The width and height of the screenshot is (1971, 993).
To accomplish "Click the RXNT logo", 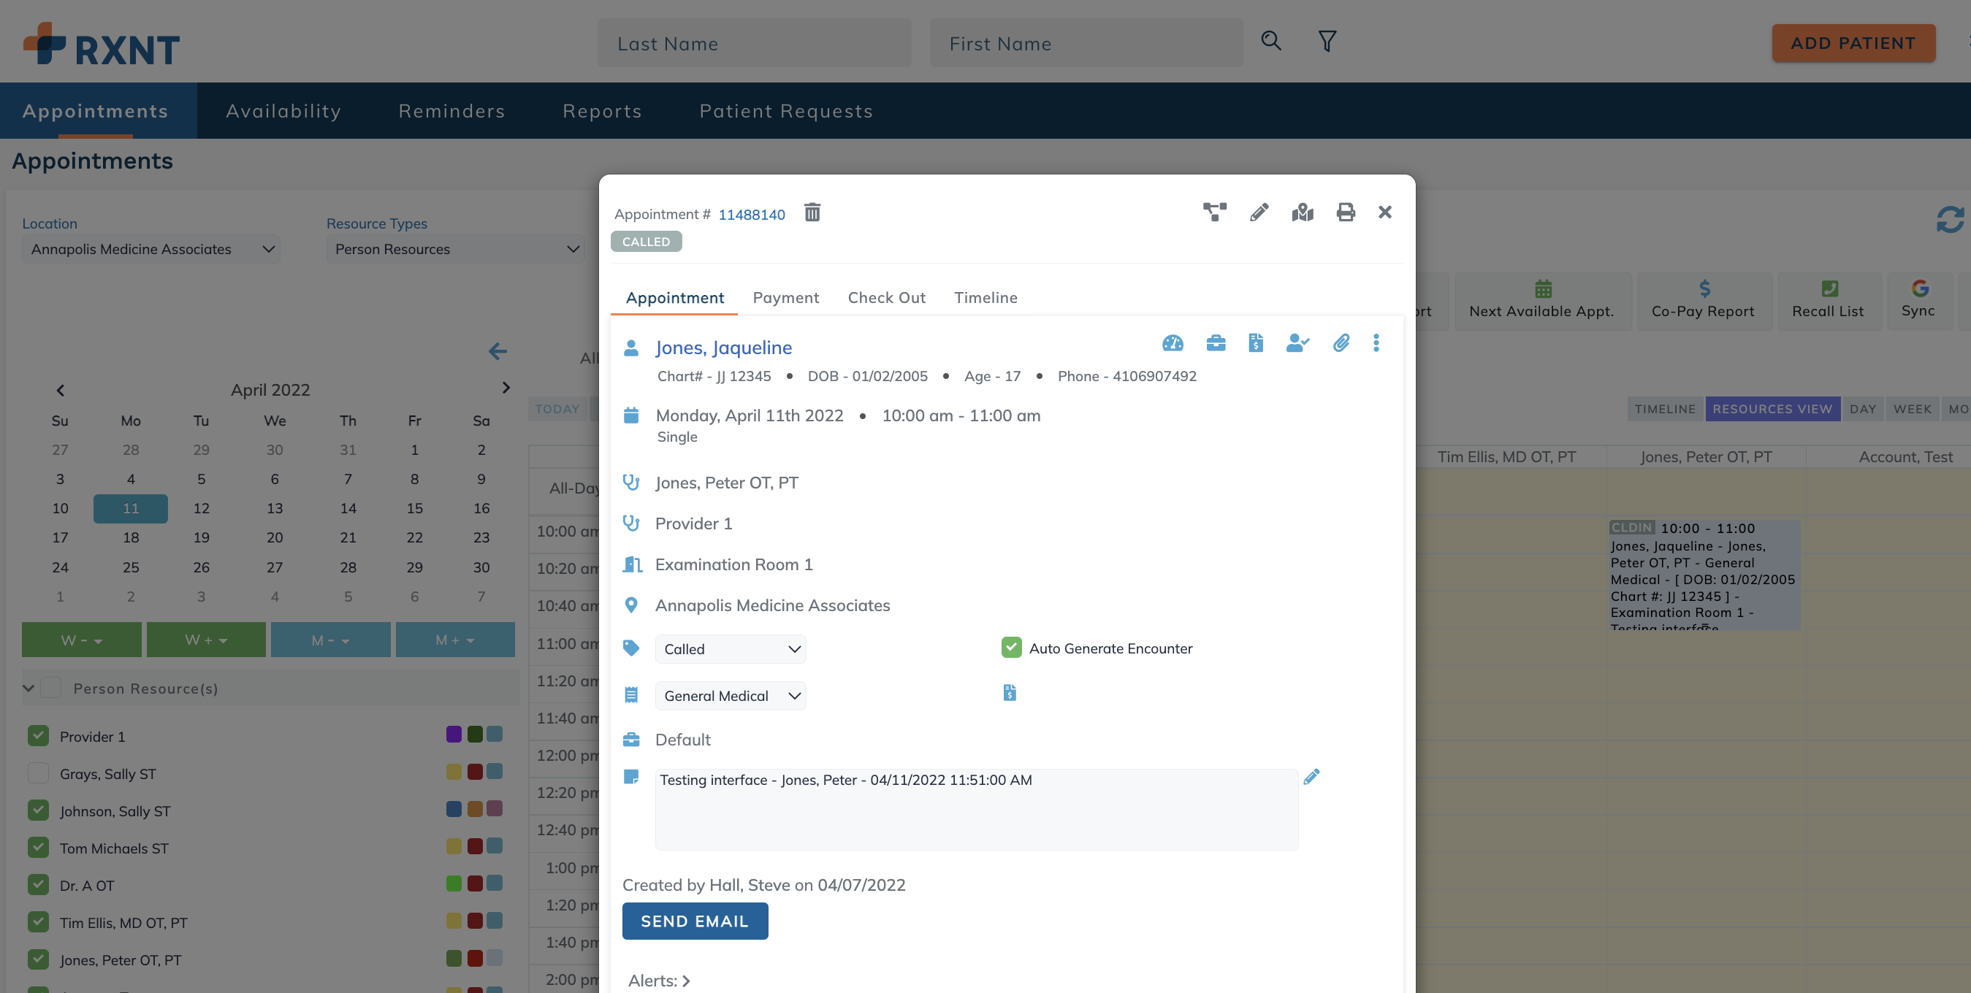I will pos(101,45).
